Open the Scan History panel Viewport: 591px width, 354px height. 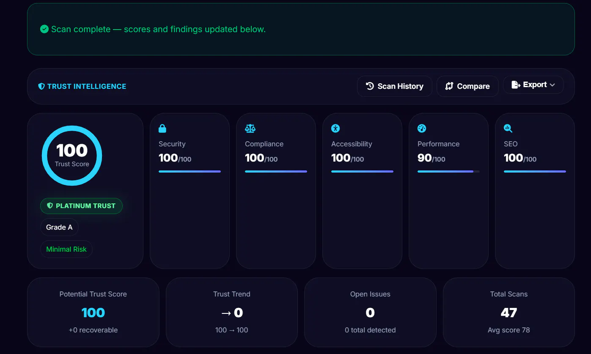click(x=394, y=86)
